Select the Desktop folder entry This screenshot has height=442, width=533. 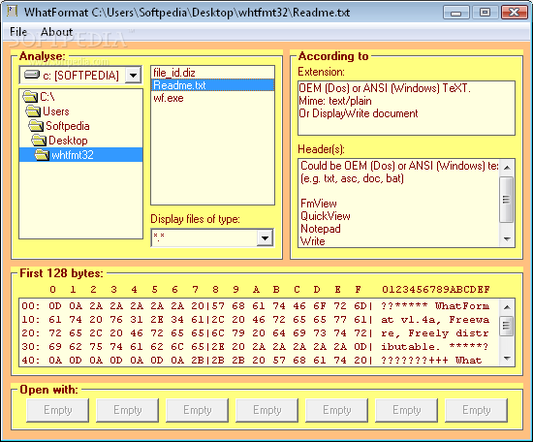(x=80, y=141)
